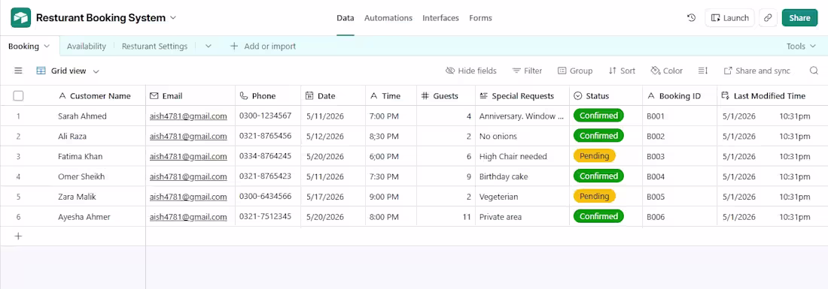This screenshot has width=828, height=289.
Task: Expand the Grid view dropdown chevron
Action: click(x=96, y=71)
